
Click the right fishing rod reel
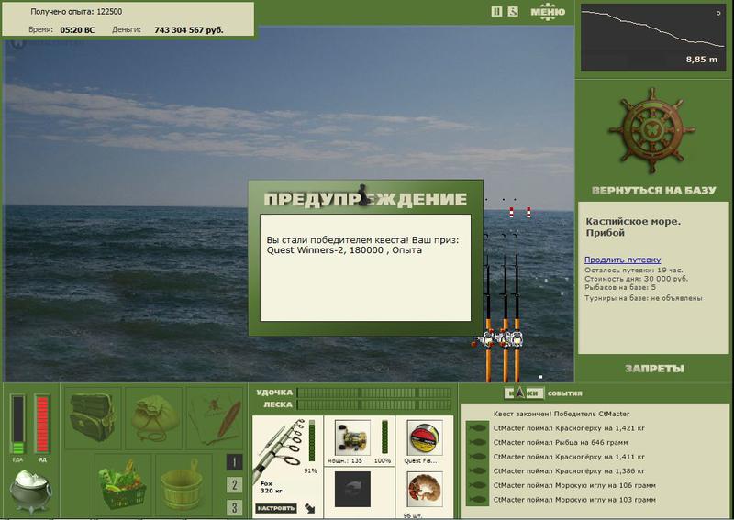coord(517,337)
